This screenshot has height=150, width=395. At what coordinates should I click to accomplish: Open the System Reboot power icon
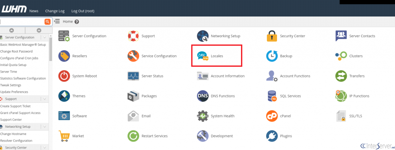(x=64, y=76)
